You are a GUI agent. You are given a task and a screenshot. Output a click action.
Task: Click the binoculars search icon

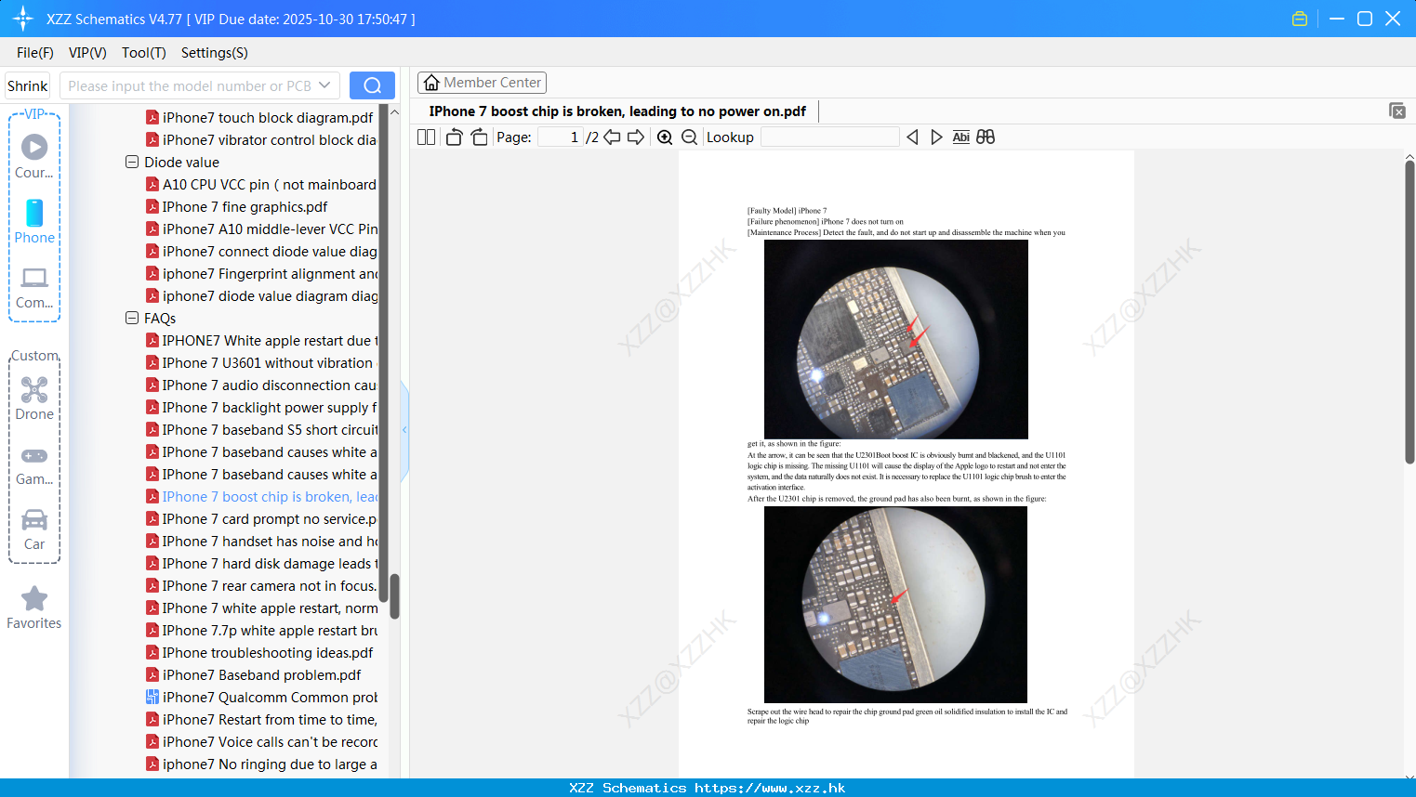point(986,137)
